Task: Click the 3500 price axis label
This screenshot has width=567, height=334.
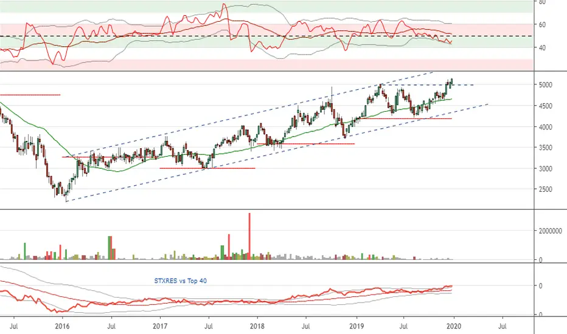Action: (x=545, y=148)
